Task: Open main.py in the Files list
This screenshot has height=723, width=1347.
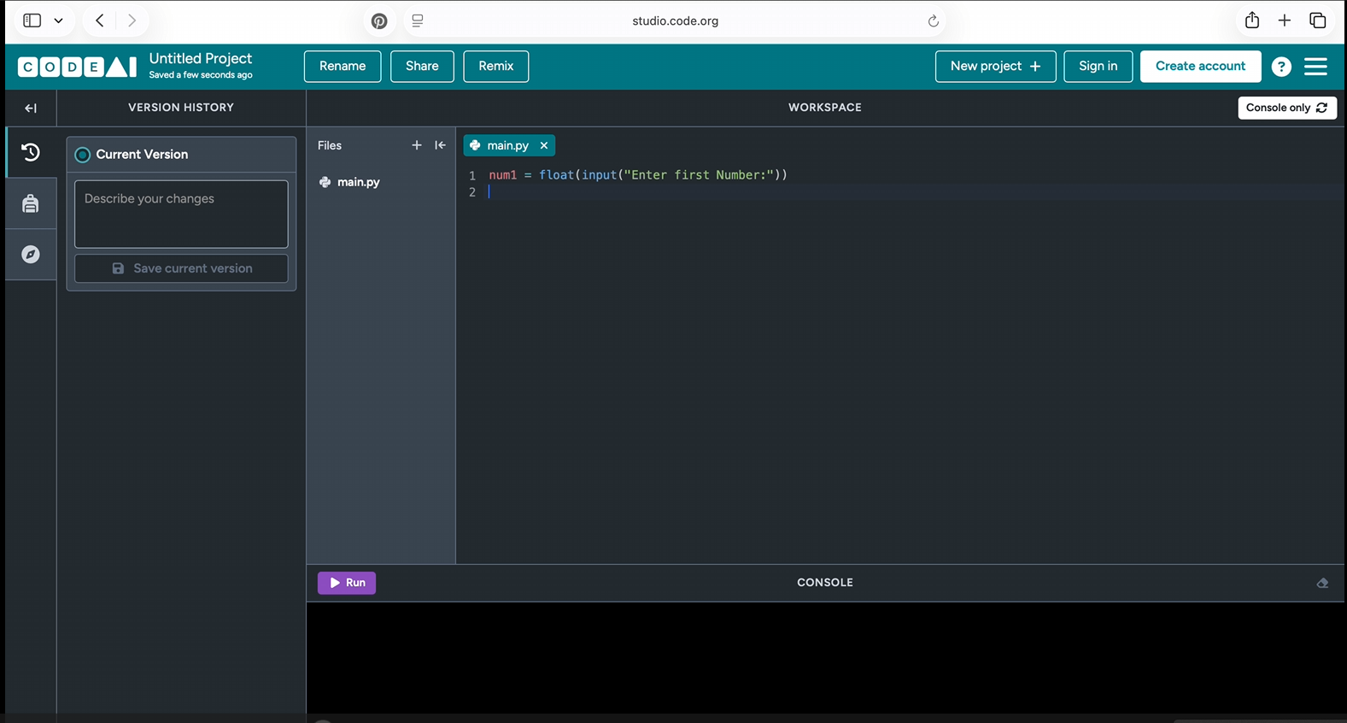Action: [x=350, y=182]
